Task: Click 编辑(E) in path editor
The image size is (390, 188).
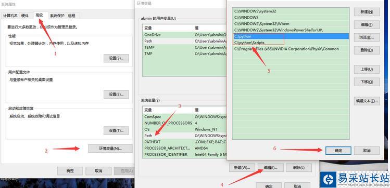Action: (367, 24)
